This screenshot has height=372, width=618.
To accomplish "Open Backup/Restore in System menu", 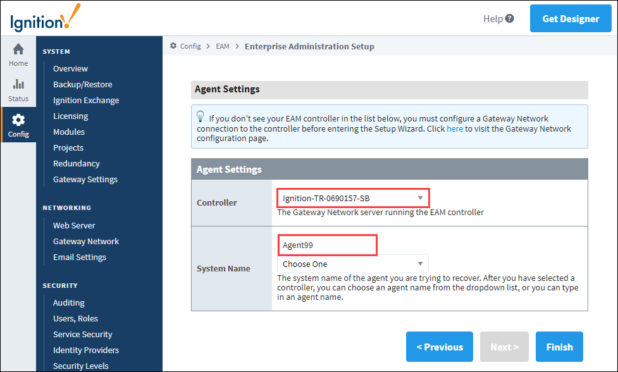I will pyautogui.click(x=83, y=84).
